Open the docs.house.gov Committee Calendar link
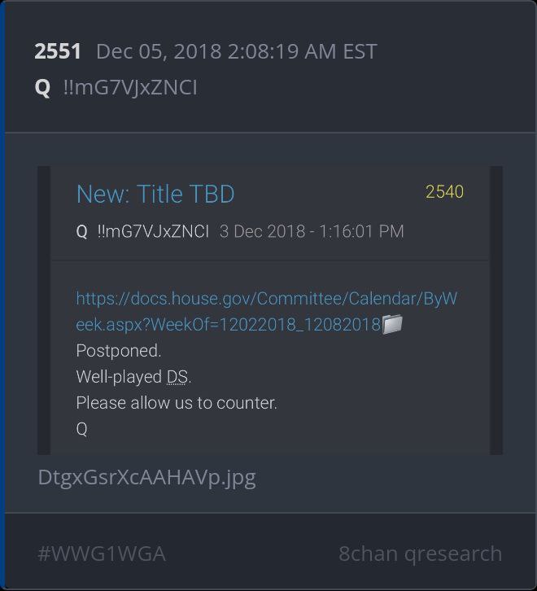537x591 pixels. [266, 311]
